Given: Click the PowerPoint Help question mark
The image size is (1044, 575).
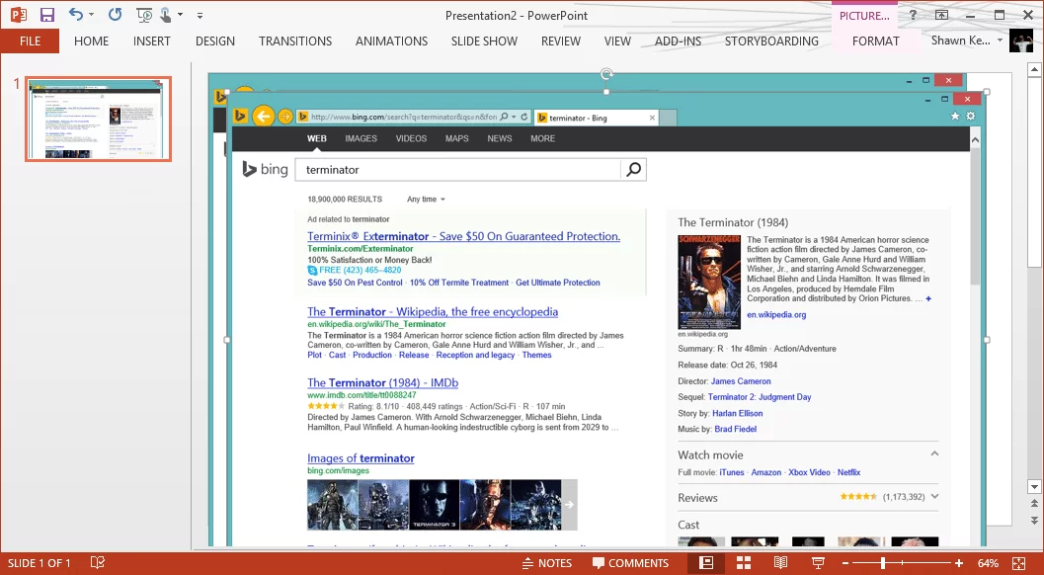Looking at the screenshot, I should [913, 15].
